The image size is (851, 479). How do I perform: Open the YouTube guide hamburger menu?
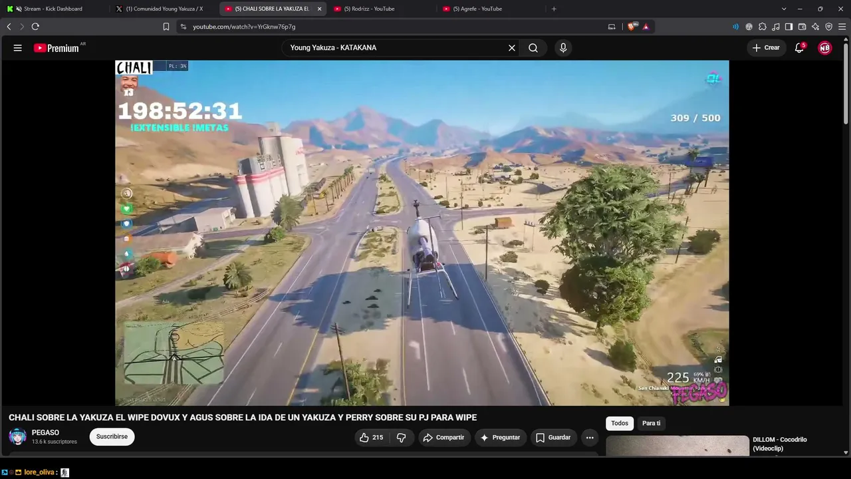(18, 48)
